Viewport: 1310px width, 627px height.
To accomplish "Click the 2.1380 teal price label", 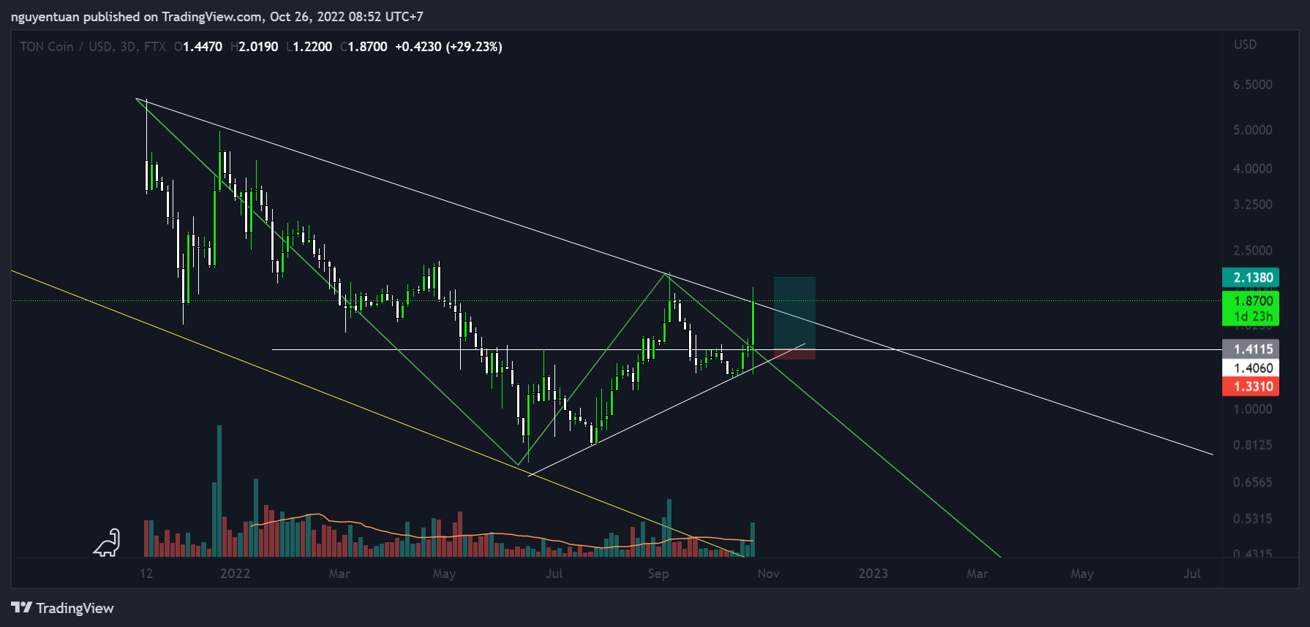I will click(x=1251, y=277).
